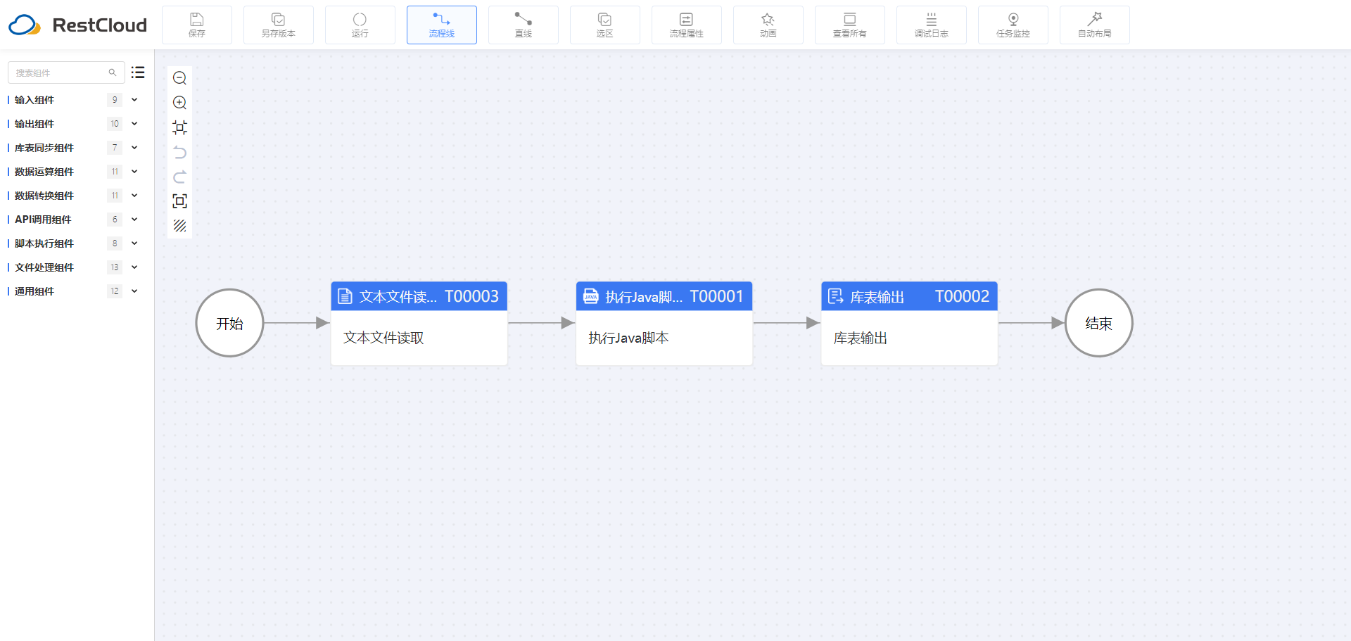
Task: Click the count badge 13 beside 文件处理组件
Action: coord(115,267)
